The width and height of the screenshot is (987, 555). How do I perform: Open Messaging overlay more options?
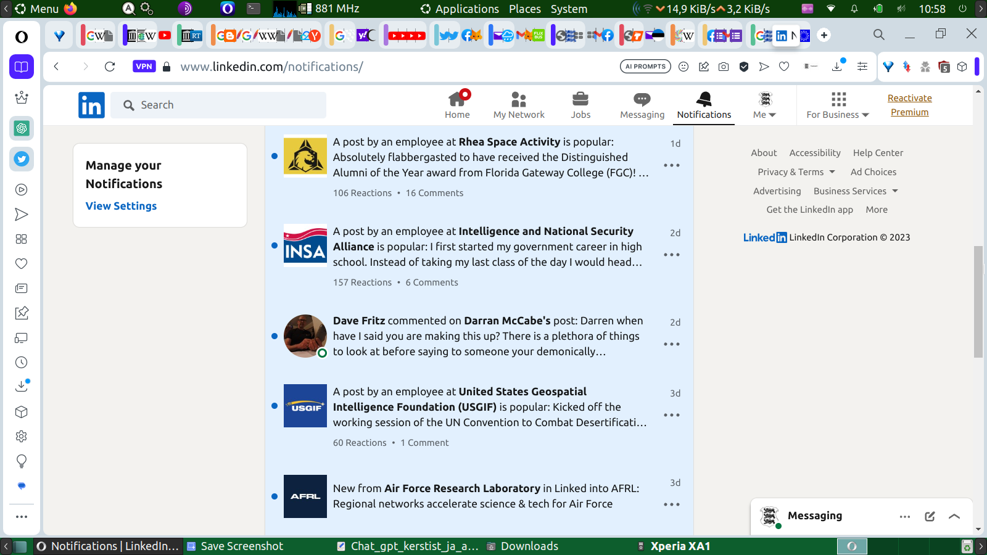click(905, 517)
